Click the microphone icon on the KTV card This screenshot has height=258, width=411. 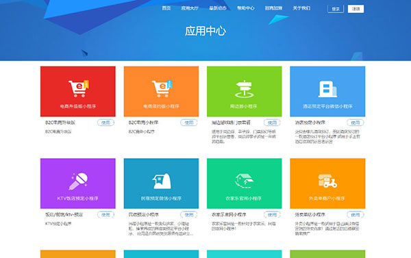(x=78, y=181)
